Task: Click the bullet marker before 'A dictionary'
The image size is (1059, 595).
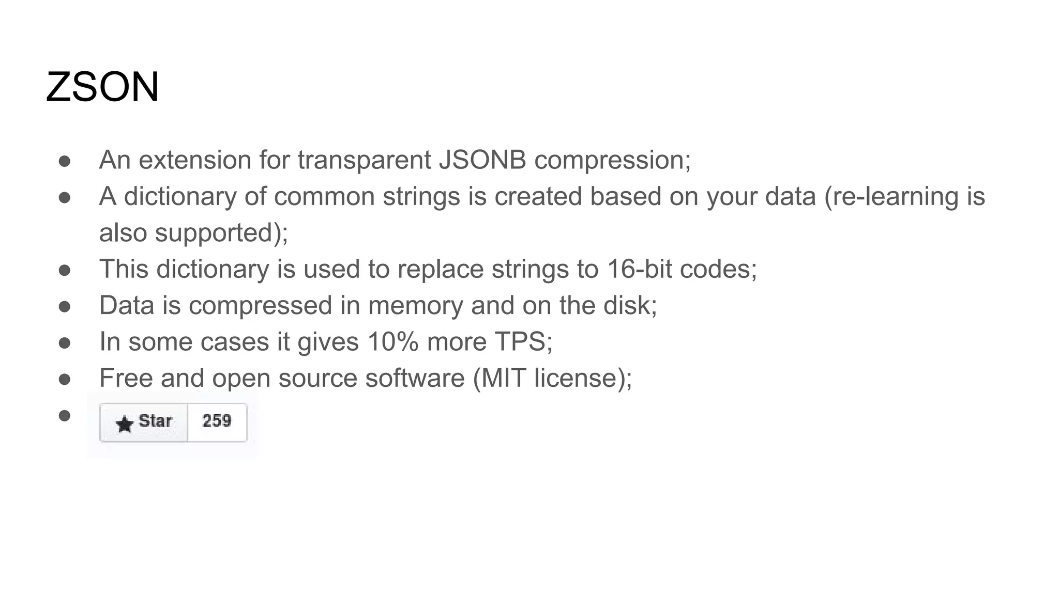Action: 65,198
